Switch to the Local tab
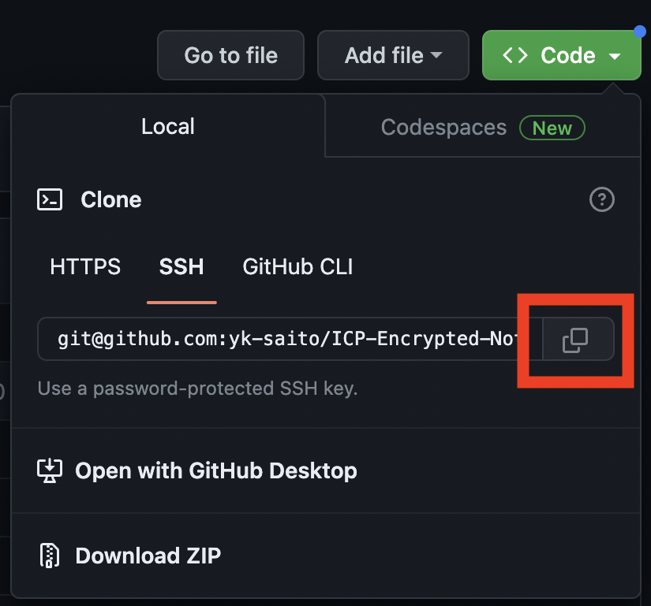This screenshot has height=606, width=651. (168, 126)
